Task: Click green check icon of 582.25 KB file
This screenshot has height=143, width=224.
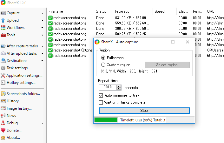Action: [x=50, y=34]
